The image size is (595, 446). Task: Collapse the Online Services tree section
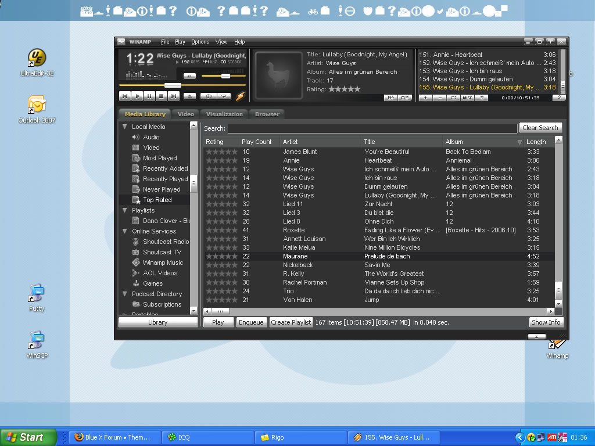point(124,231)
